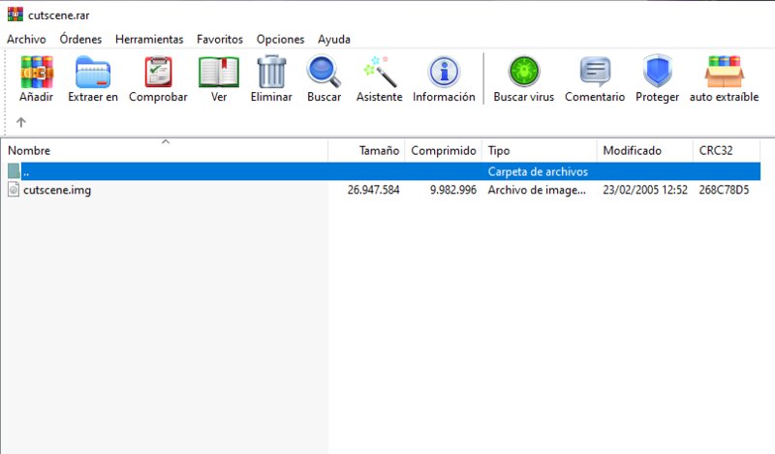Open the Ver book icon
Viewport: 775px width, 454px height.
(x=219, y=73)
